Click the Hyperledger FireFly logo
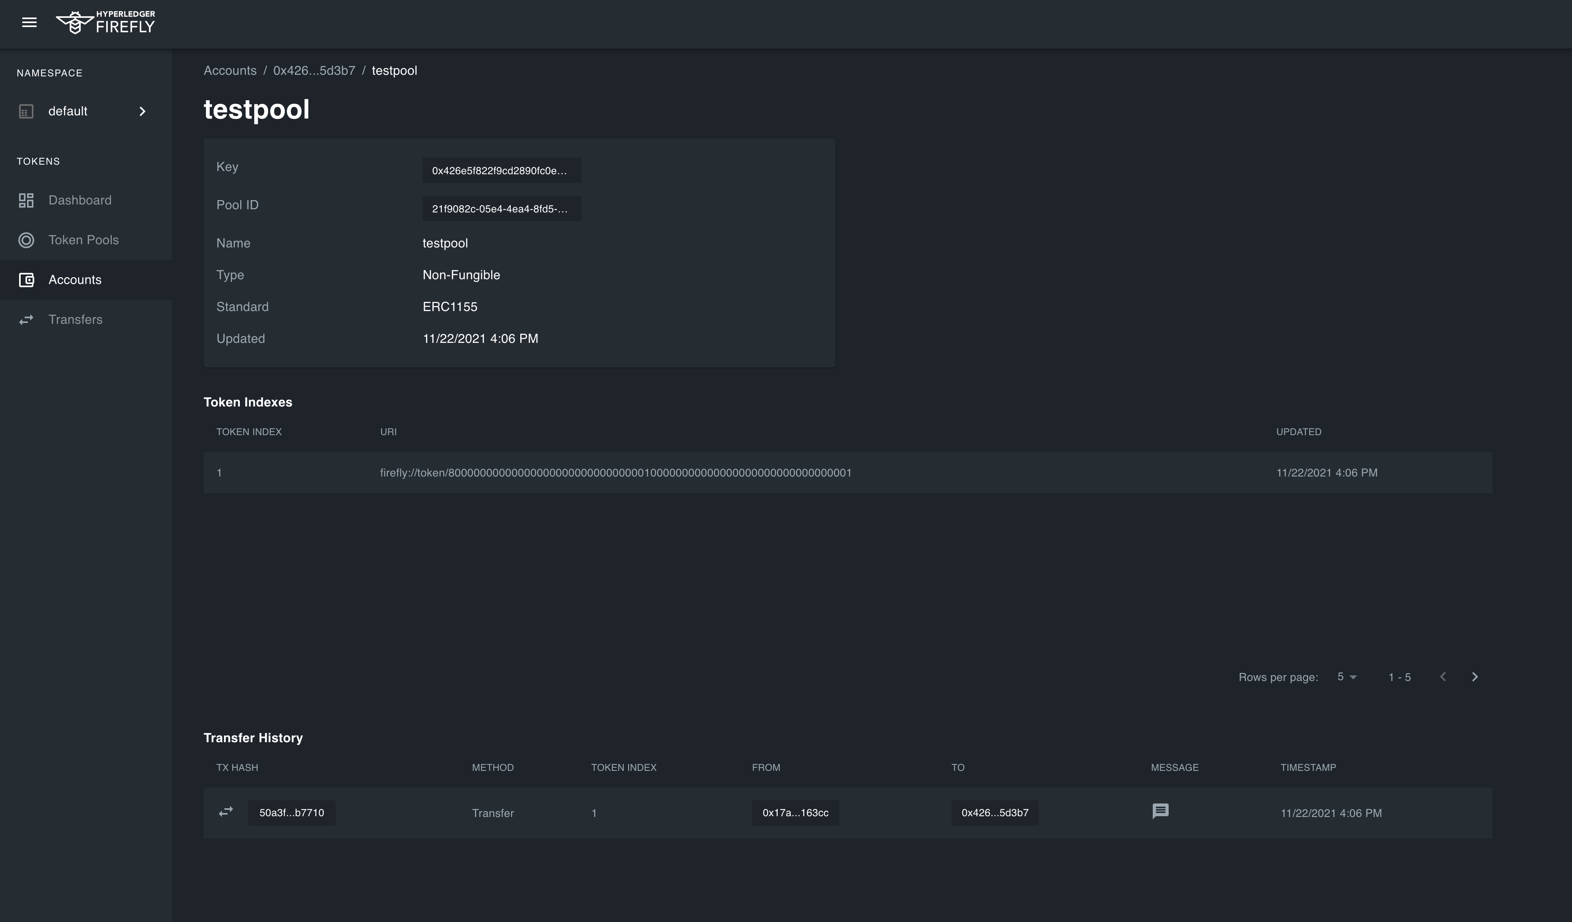This screenshot has width=1572, height=922. pyautogui.click(x=106, y=22)
